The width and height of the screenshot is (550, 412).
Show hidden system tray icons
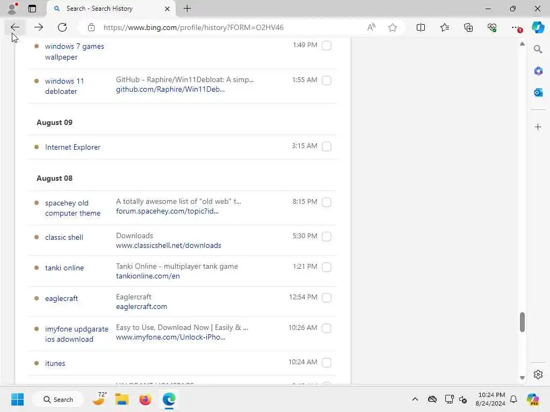(415, 399)
